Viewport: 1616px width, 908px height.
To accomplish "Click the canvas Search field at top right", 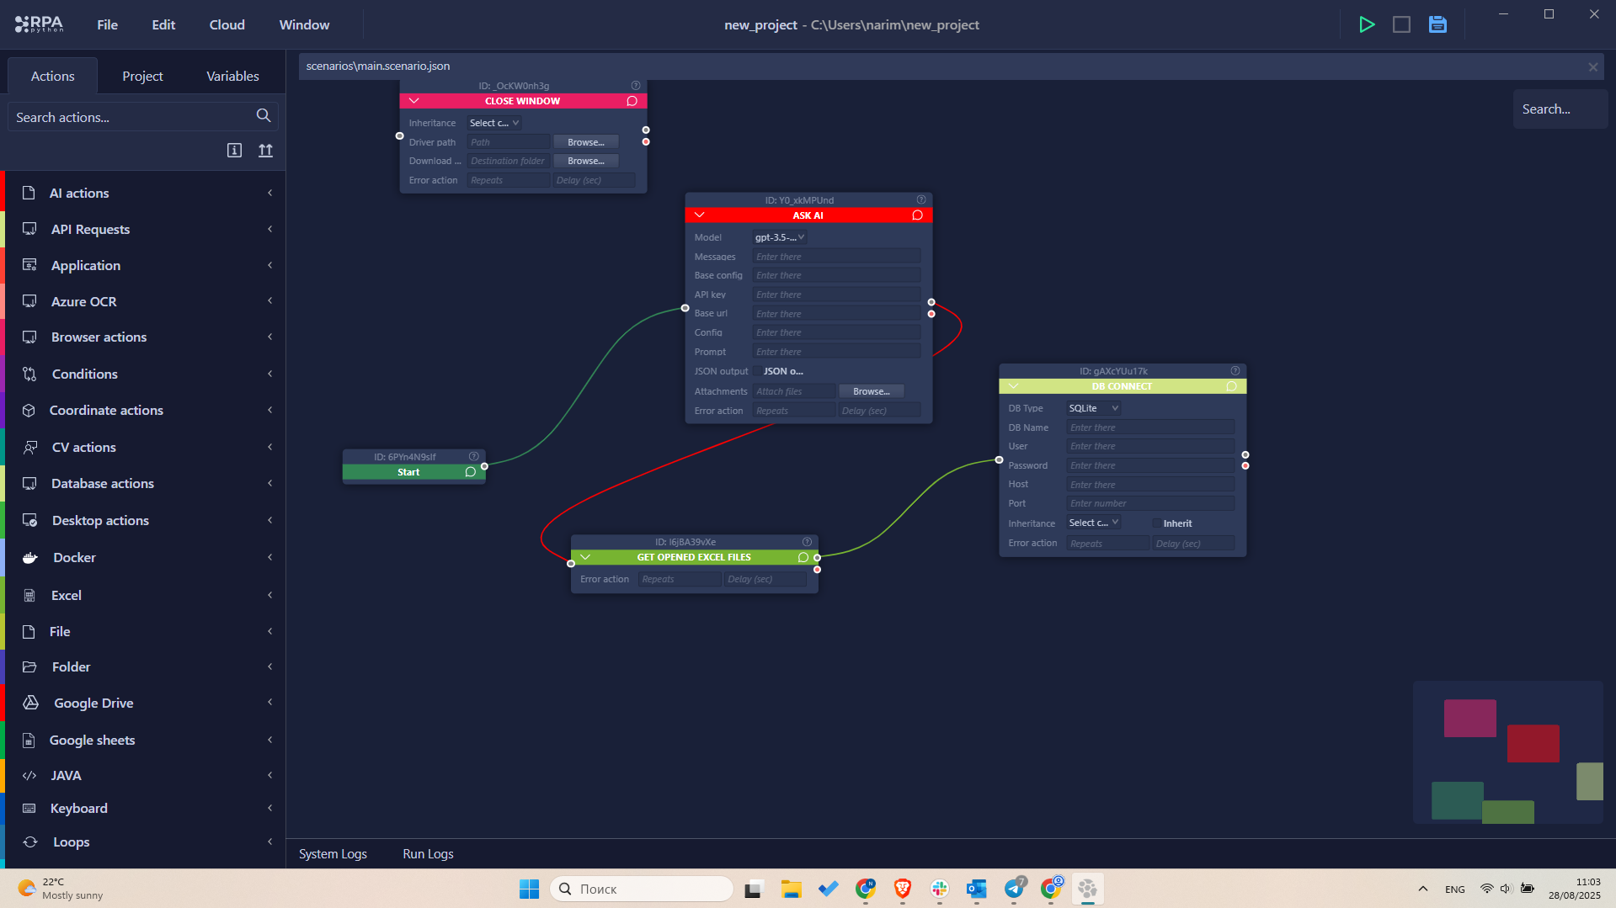I will 1560,109.
